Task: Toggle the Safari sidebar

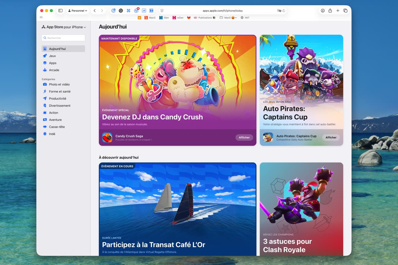Action: click(60, 11)
